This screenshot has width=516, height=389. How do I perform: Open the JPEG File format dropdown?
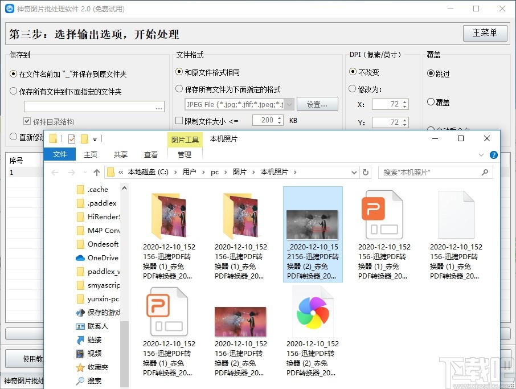(x=288, y=104)
